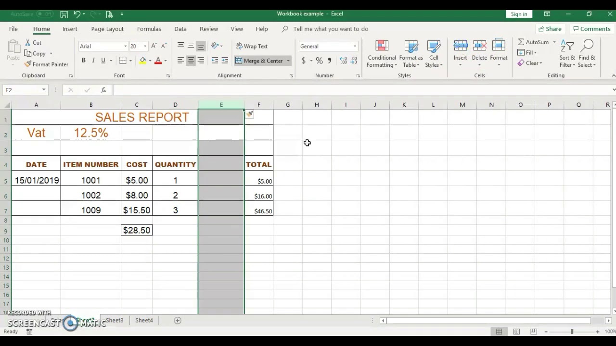Adjust the zoom slider in status bar
The width and height of the screenshot is (616, 346).
(x=572, y=332)
